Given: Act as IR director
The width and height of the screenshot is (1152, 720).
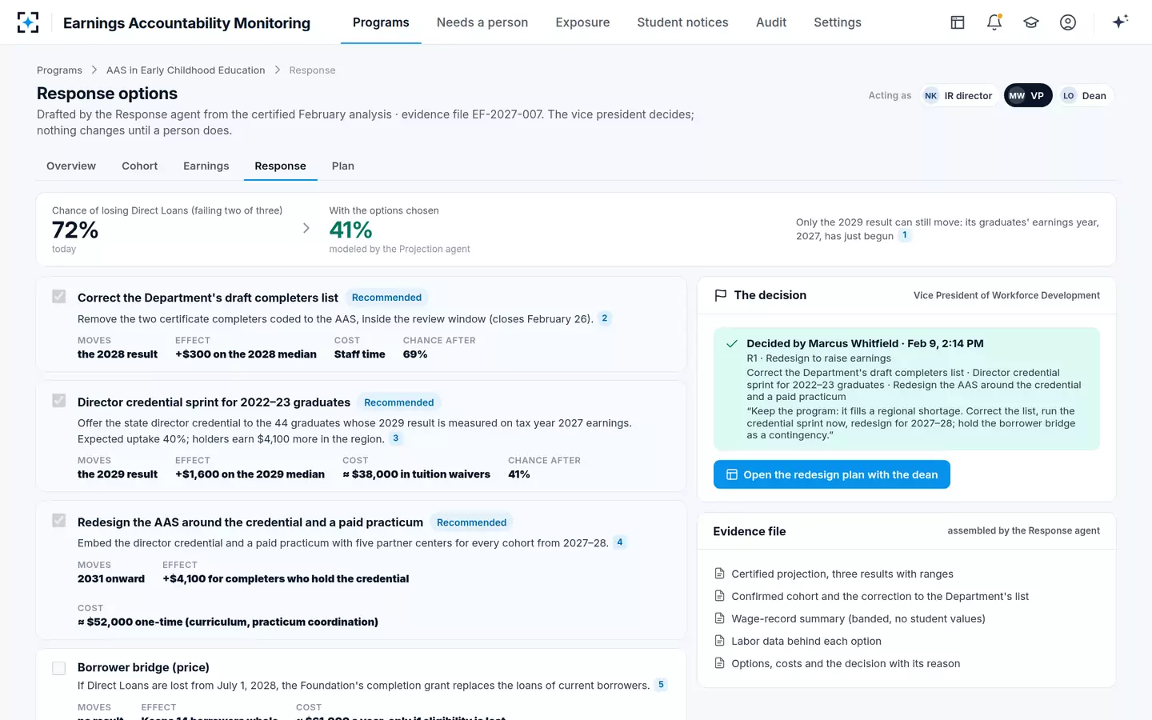Looking at the screenshot, I should coord(958,96).
